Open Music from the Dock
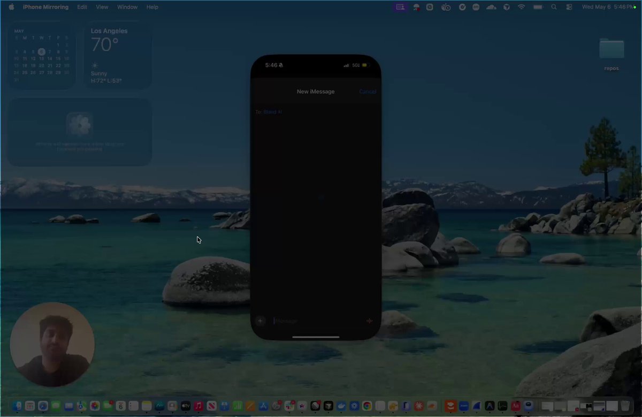The width and height of the screenshot is (642, 417). coord(198,406)
